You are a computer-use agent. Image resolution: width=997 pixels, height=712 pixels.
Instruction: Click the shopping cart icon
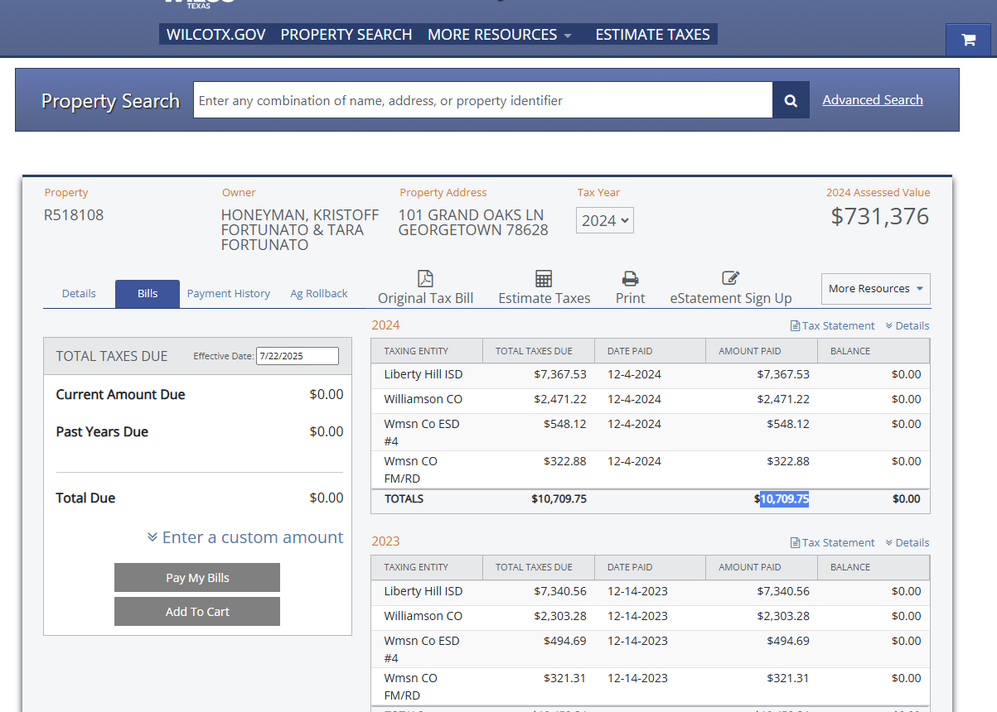(968, 39)
